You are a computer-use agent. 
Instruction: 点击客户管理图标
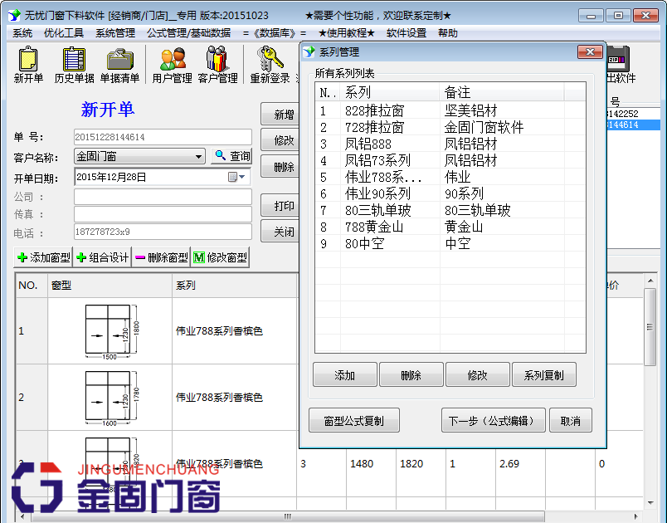click(x=217, y=65)
